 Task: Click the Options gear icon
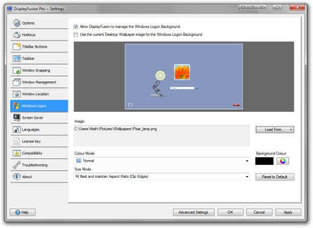coord(17,23)
